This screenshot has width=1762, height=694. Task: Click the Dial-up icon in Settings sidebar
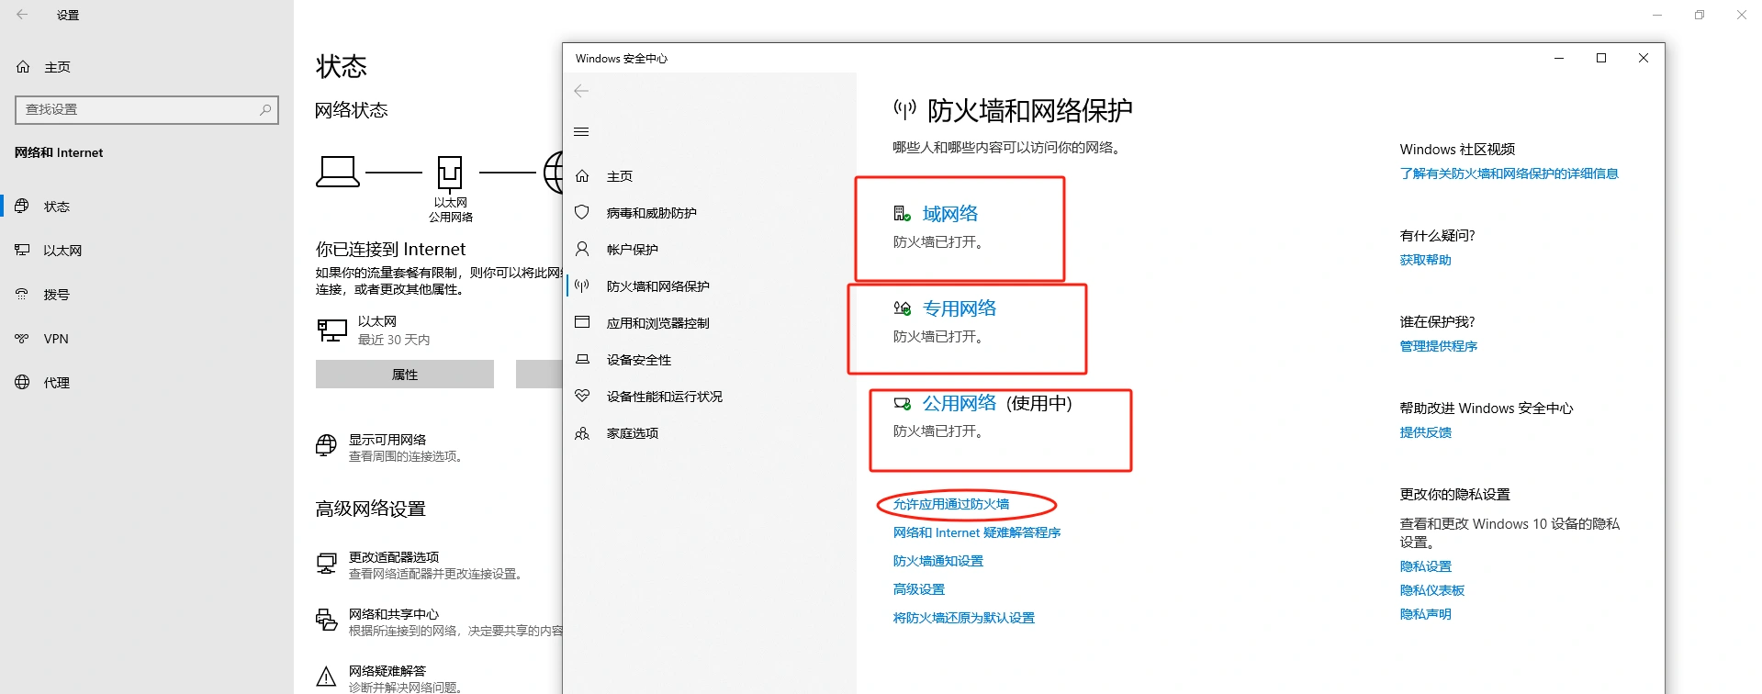click(22, 295)
